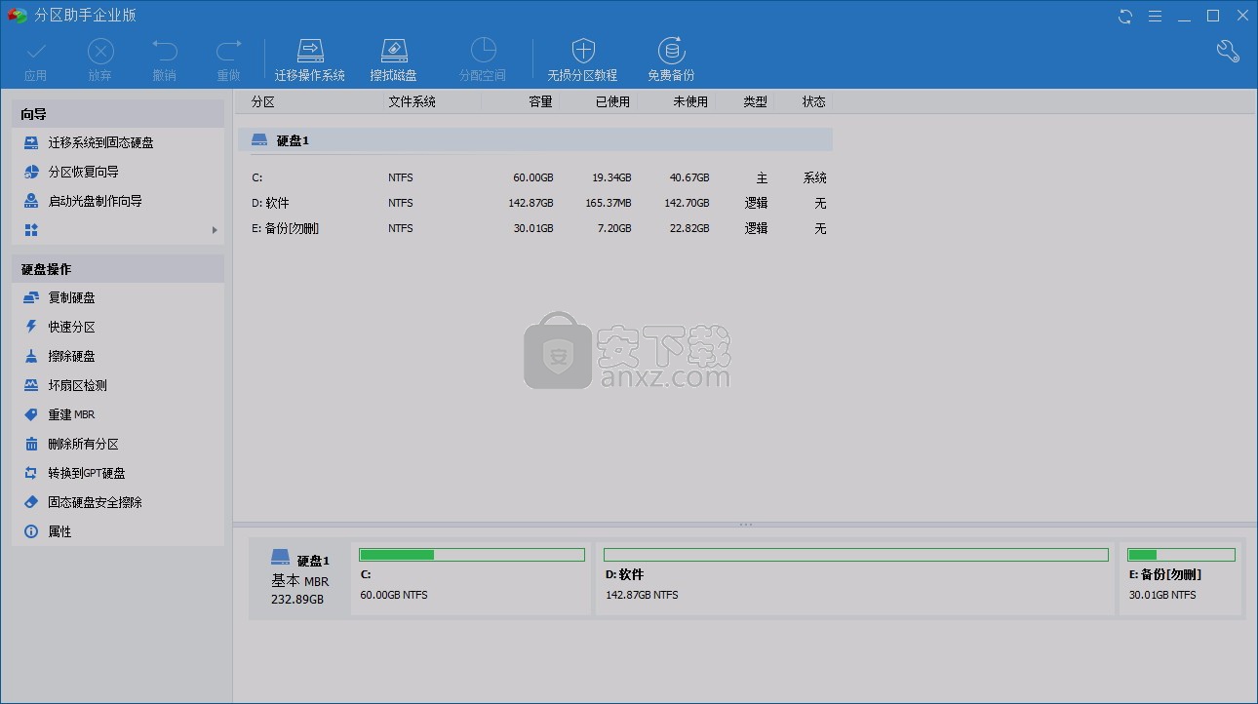Click 分区 column header
This screenshot has height=704, width=1258.
[x=262, y=101]
